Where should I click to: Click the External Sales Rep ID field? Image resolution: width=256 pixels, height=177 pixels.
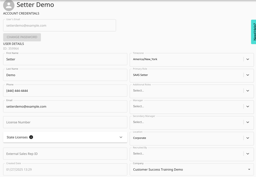(65, 154)
